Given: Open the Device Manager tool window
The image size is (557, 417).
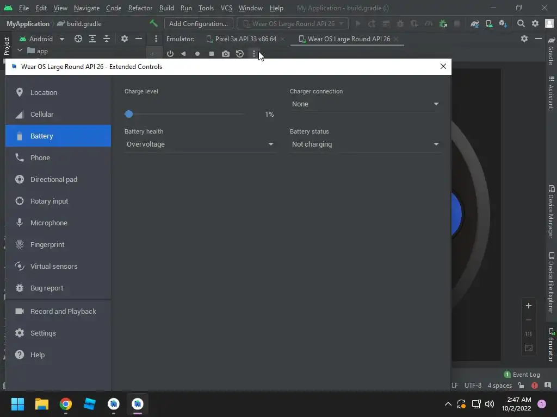Looking at the screenshot, I should (551, 212).
